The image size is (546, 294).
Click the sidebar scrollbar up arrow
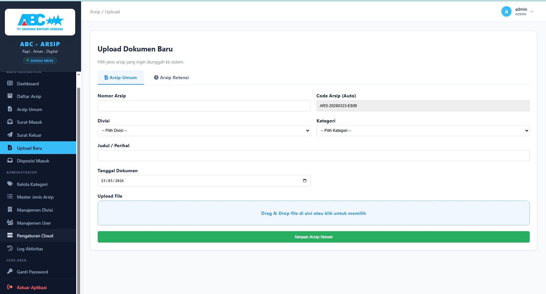point(78,74)
